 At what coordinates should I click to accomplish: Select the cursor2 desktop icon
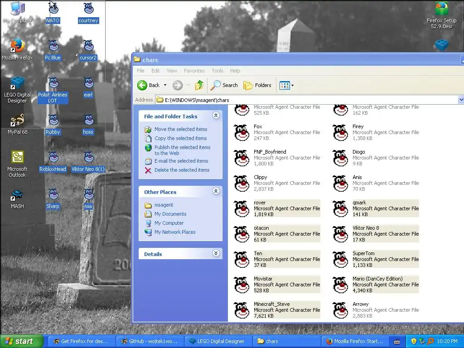tap(88, 46)
